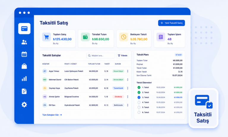Select the Mehmet Demir sales row
228x137 pixels.
[85, 80]
